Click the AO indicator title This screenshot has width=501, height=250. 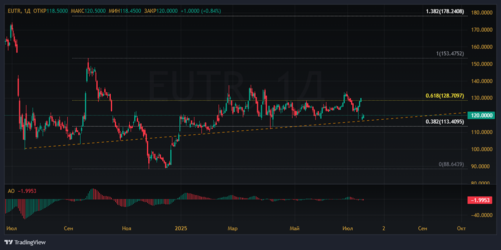[11, 191]
